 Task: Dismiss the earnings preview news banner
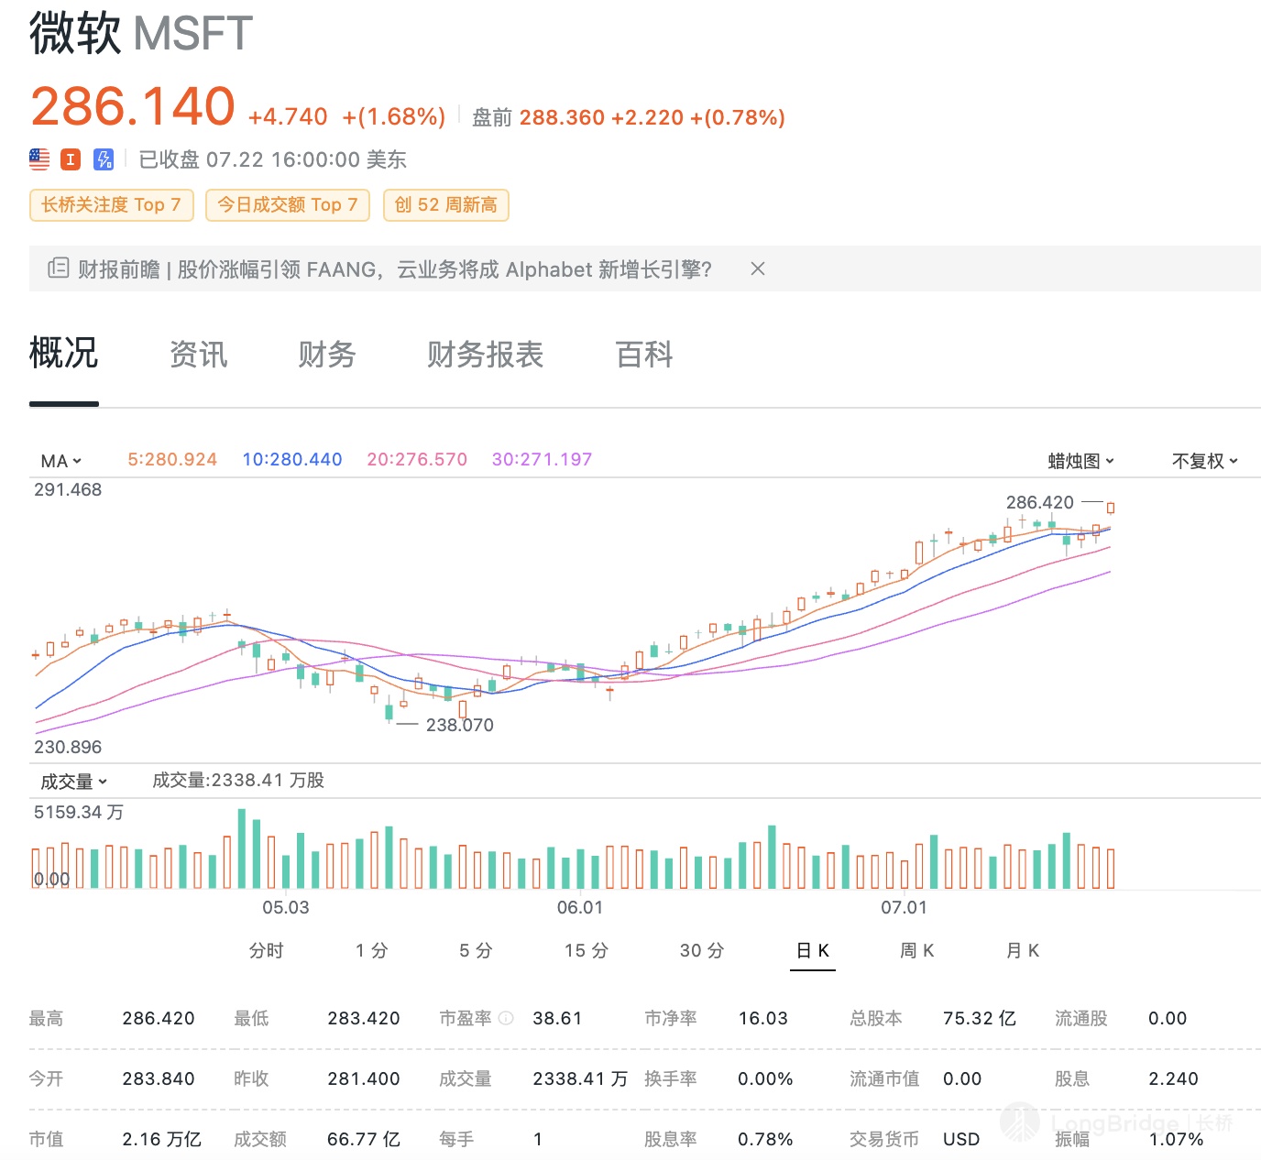coord(758,268)
